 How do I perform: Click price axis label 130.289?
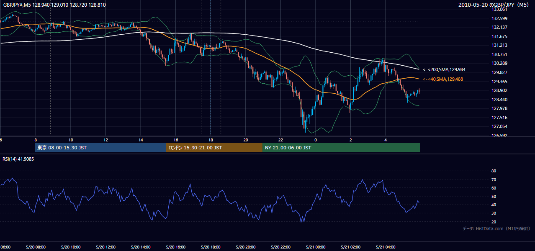(x=499, y=63)
